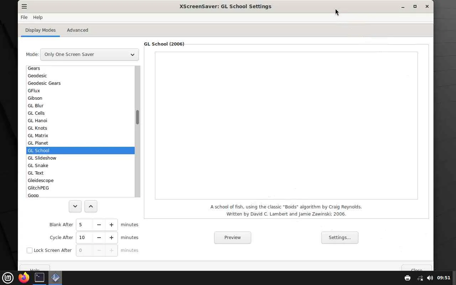Screen dimensions: 456x285
Task: Select GL Hanoi screen saver
Action: click(x=81, y=121)
